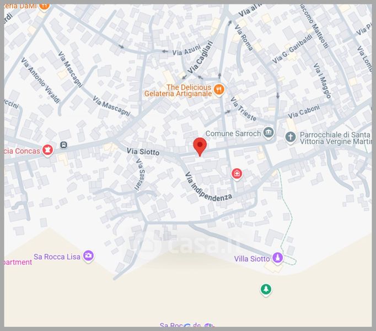Select the Comune Sarroch town hall icon
This screenshot has height=331, width=376.
coord(268,133)
